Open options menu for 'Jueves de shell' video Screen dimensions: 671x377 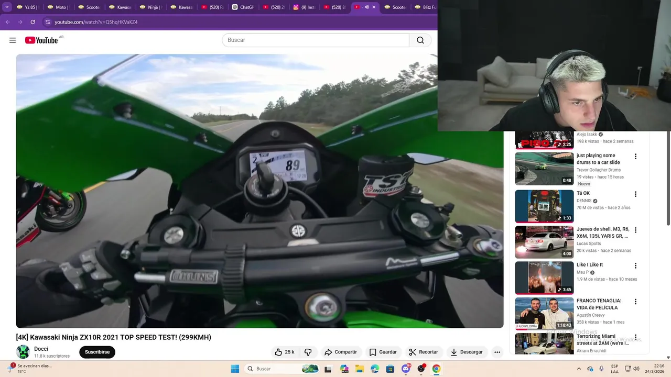[x=636, y=230]
